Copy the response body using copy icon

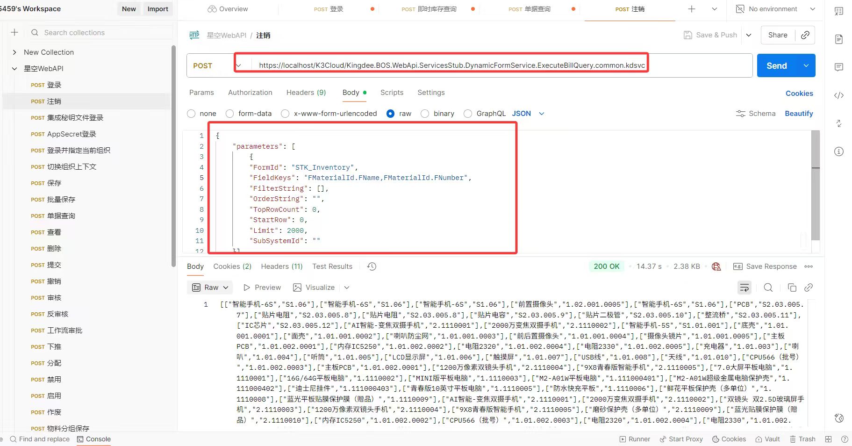[792, 288]
